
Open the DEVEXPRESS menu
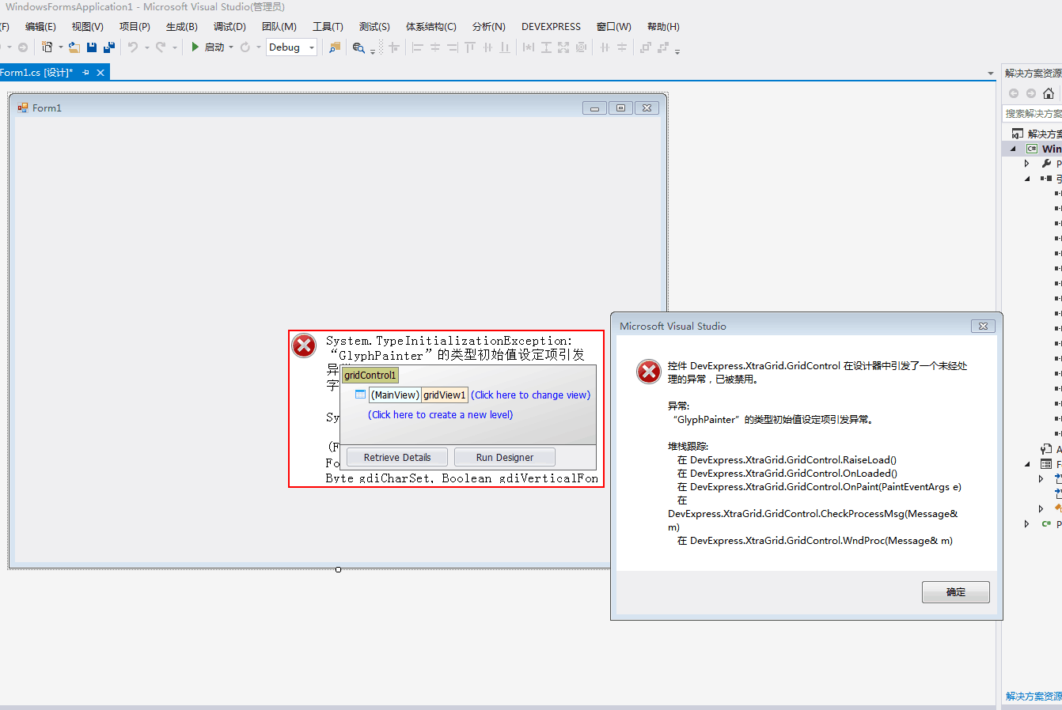click(551, 27)
